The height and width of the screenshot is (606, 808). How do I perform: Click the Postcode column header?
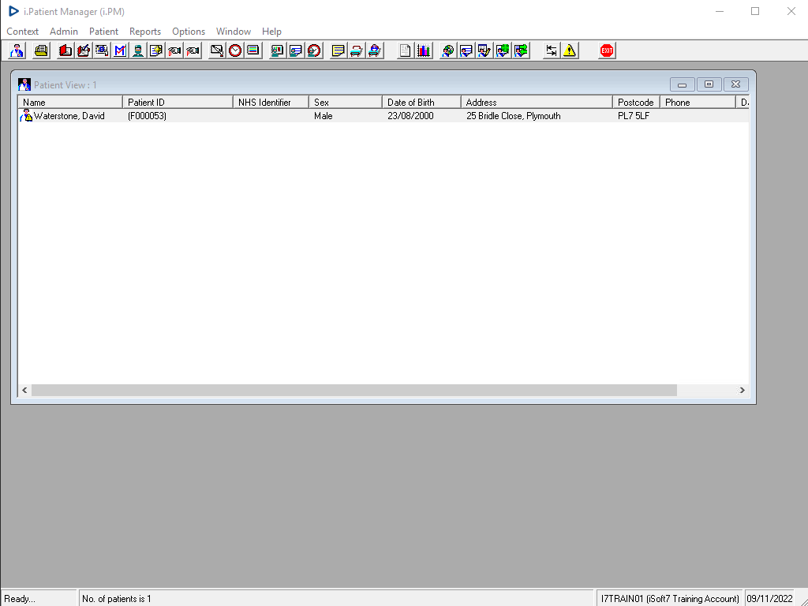click(x=637, y=102)
